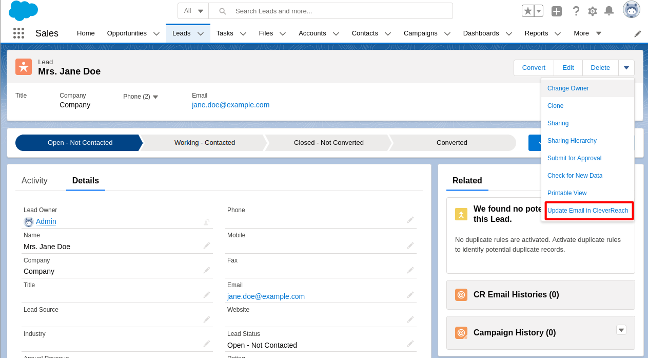Edit the Fax field pencil icon
Image resolution: width=648 pixels, height=358 pixels.
point(410,270)
